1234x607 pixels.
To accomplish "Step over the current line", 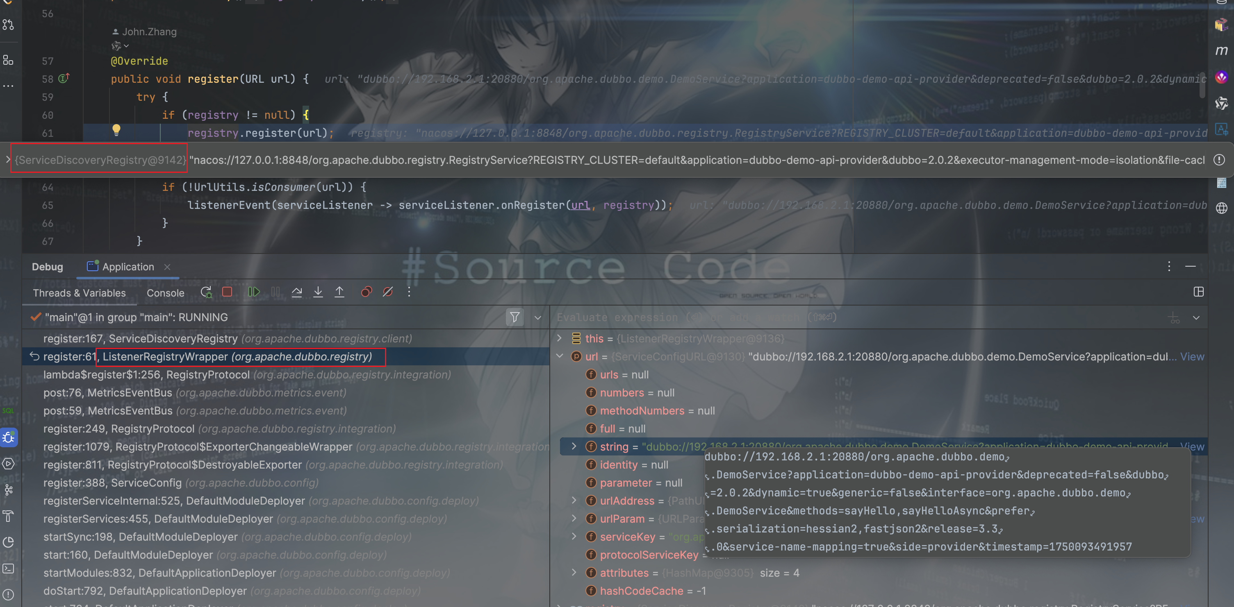I will coord(296,292).
